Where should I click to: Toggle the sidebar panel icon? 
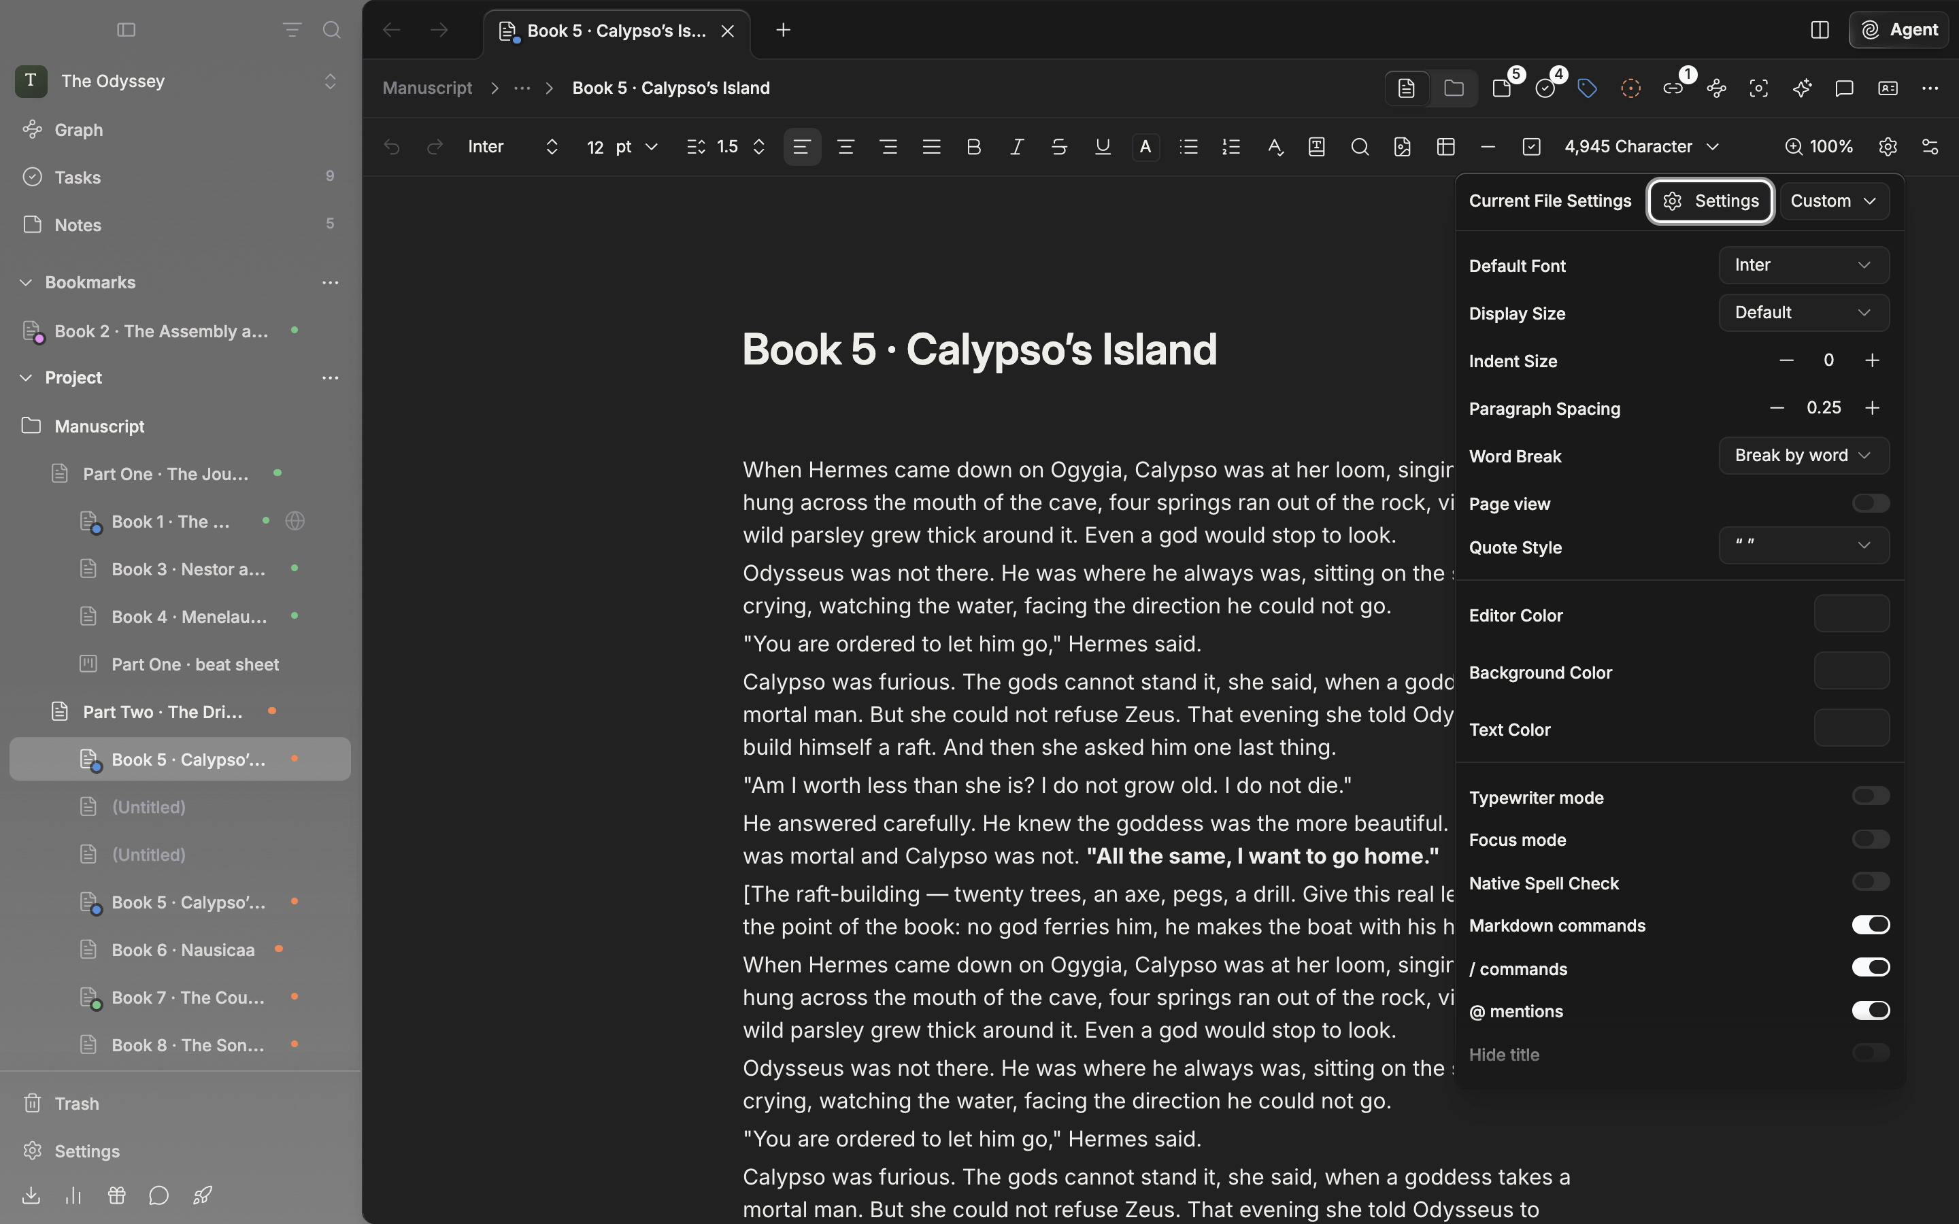coord(127,30)
